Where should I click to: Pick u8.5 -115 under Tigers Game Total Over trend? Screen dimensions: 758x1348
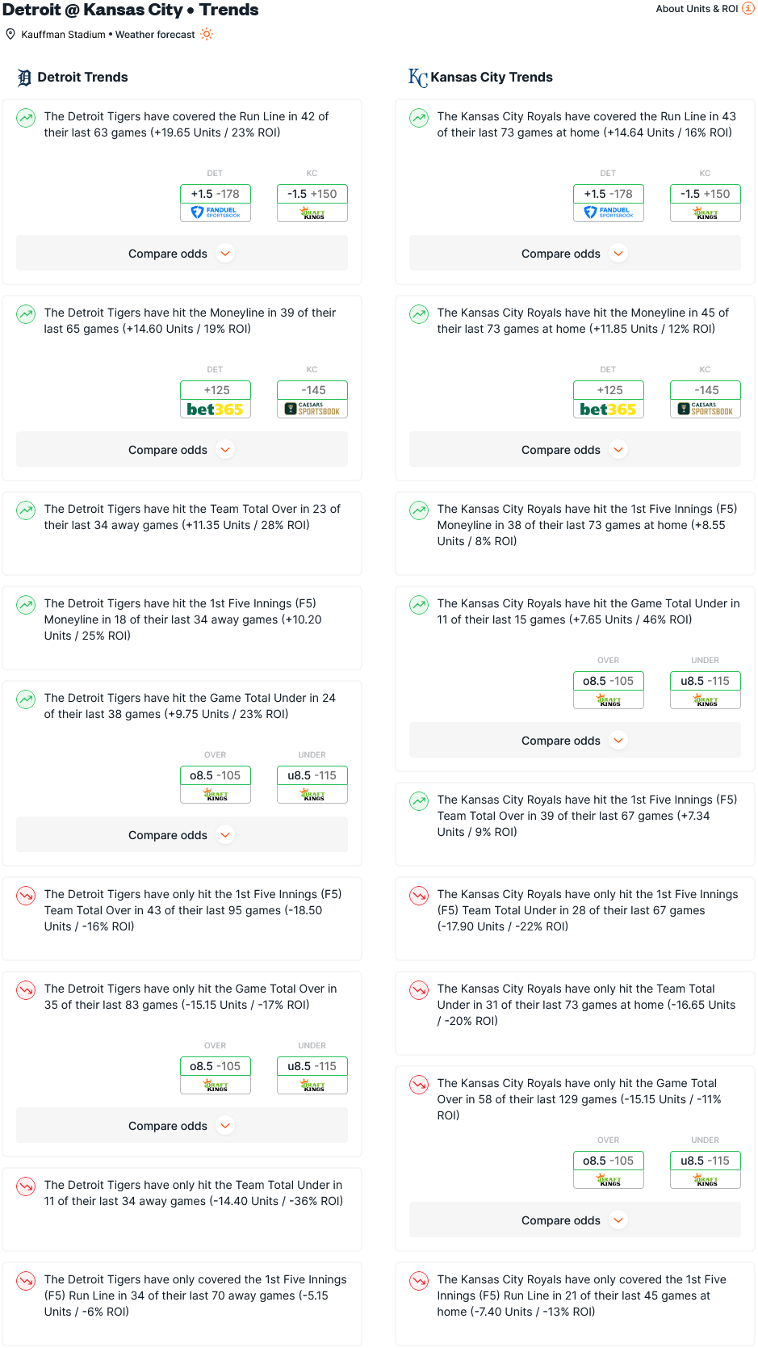[x=312, y=1075]
